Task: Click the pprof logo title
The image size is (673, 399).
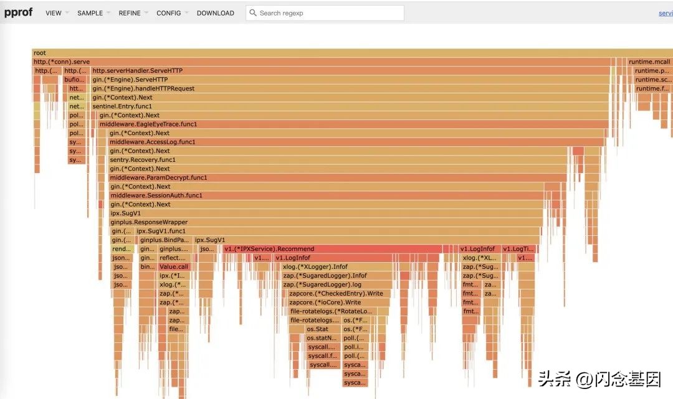Action: click(18, 12)
